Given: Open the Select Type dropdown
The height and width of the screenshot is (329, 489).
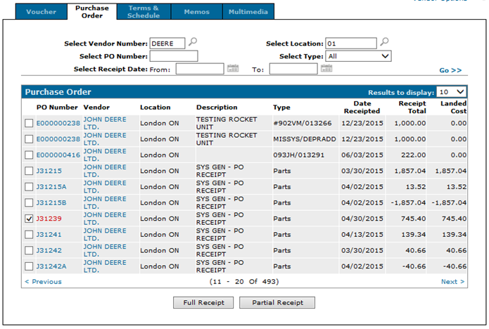Looking at the screenshot, I should tap(358, 56).
